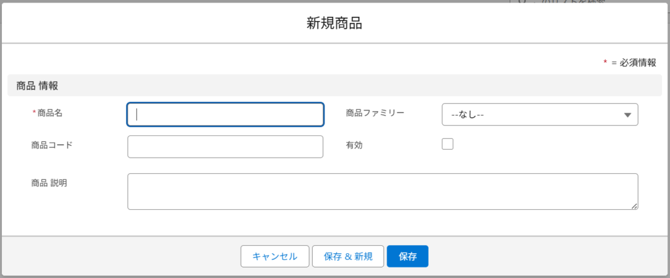The image size is (670, 278).
Task: Toggle the 有効 checkbox
Action: tap(448, 145)
